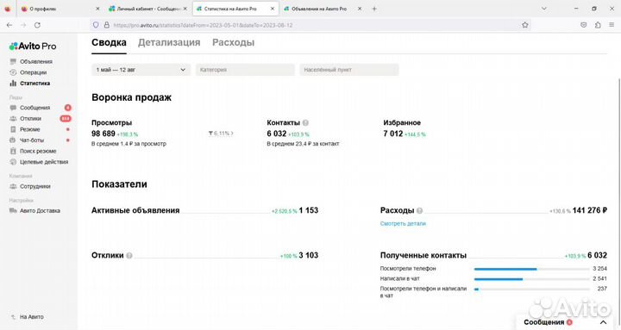Click the shield tracking protection icon
621x330 pixels.
[96, 25]
